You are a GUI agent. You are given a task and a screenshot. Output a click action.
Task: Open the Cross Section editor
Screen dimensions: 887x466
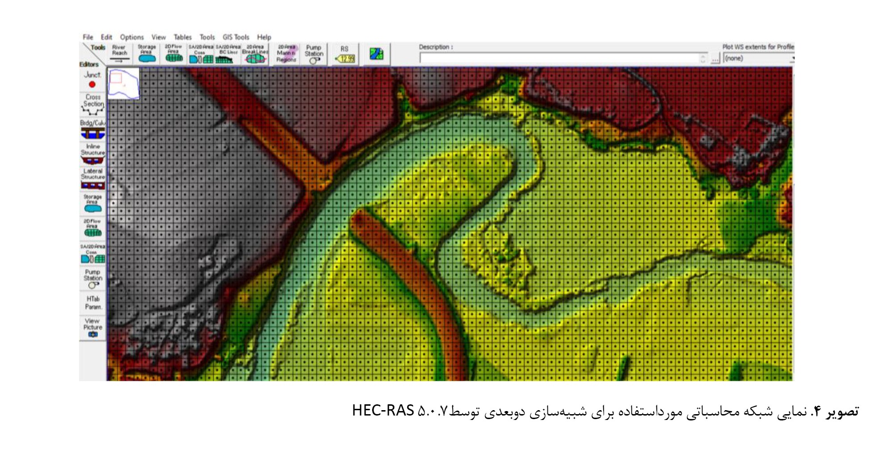tap(93, 104)
